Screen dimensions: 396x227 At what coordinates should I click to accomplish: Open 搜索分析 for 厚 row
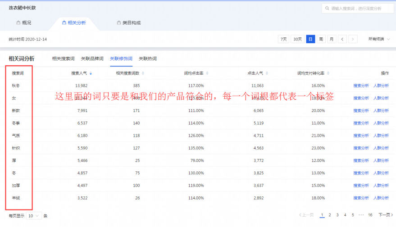point(361,160)
